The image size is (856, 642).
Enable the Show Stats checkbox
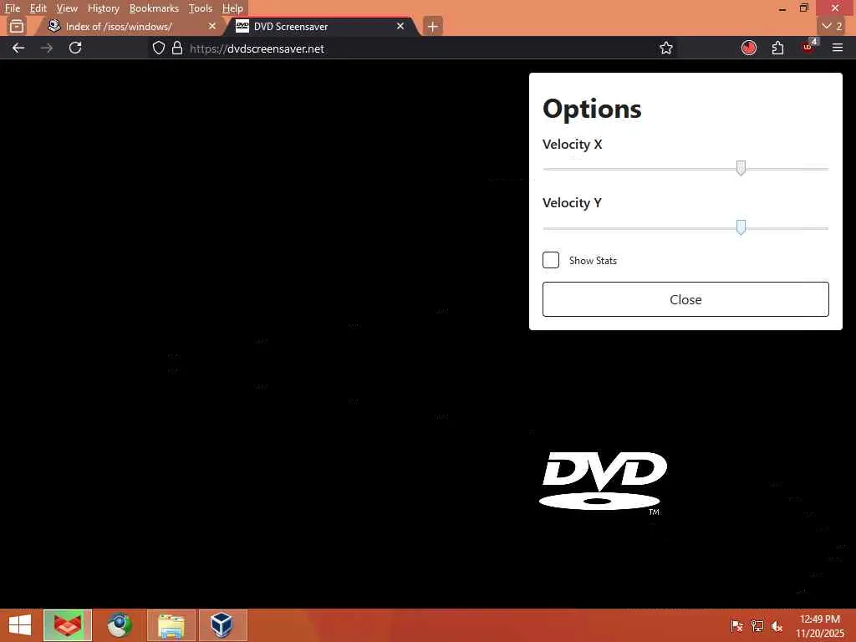point(551,260)
